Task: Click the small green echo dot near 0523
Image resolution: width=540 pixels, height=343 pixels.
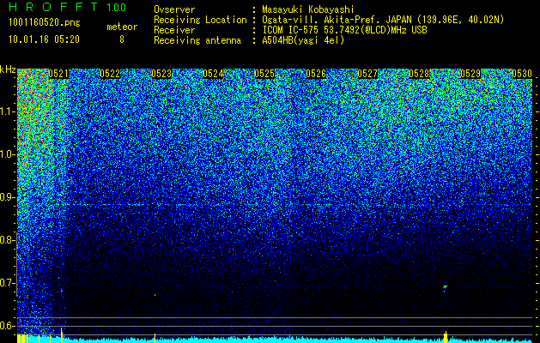Action: pyautogui.click(x=155, y=295)
